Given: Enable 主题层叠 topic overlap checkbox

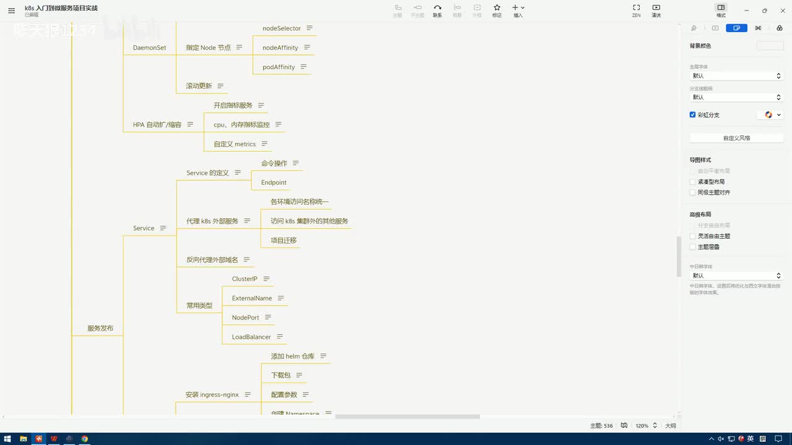Looking at the screenshot, I should (693, 247).
